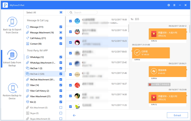Toggle the Message Attachment (16) checkbox

tap(61, 33)
